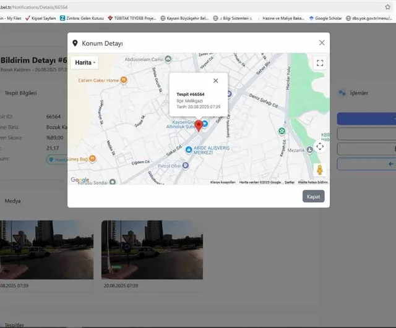Open Google Scholar bookmark
The height and width of the screenshot is (328, 396).
[x=325, y=18]
